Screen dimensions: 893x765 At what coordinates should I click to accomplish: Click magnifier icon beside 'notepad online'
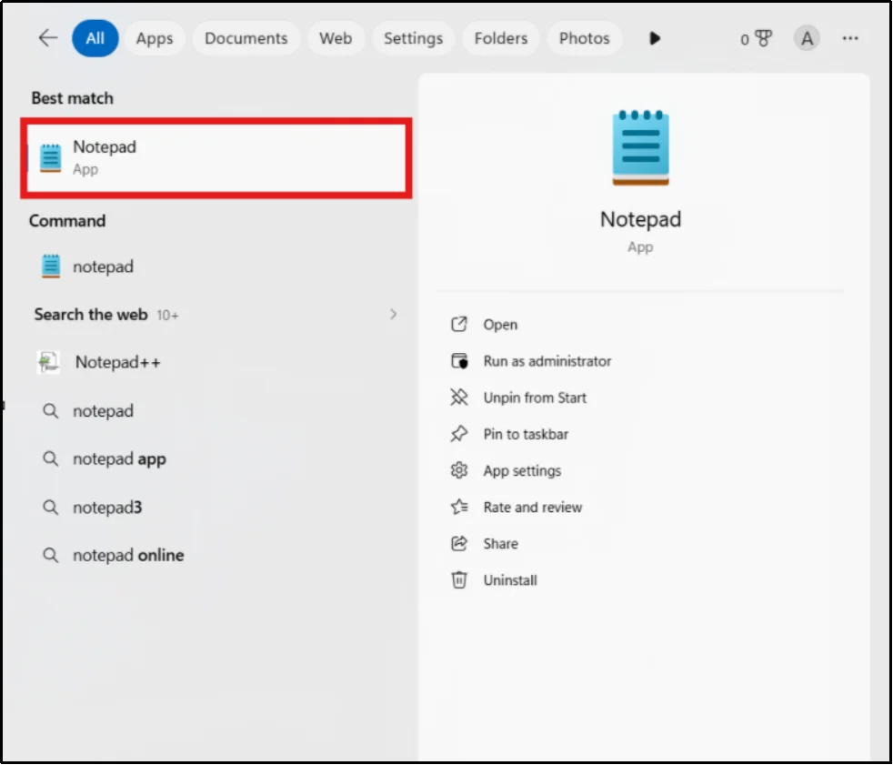coord(51,555)
